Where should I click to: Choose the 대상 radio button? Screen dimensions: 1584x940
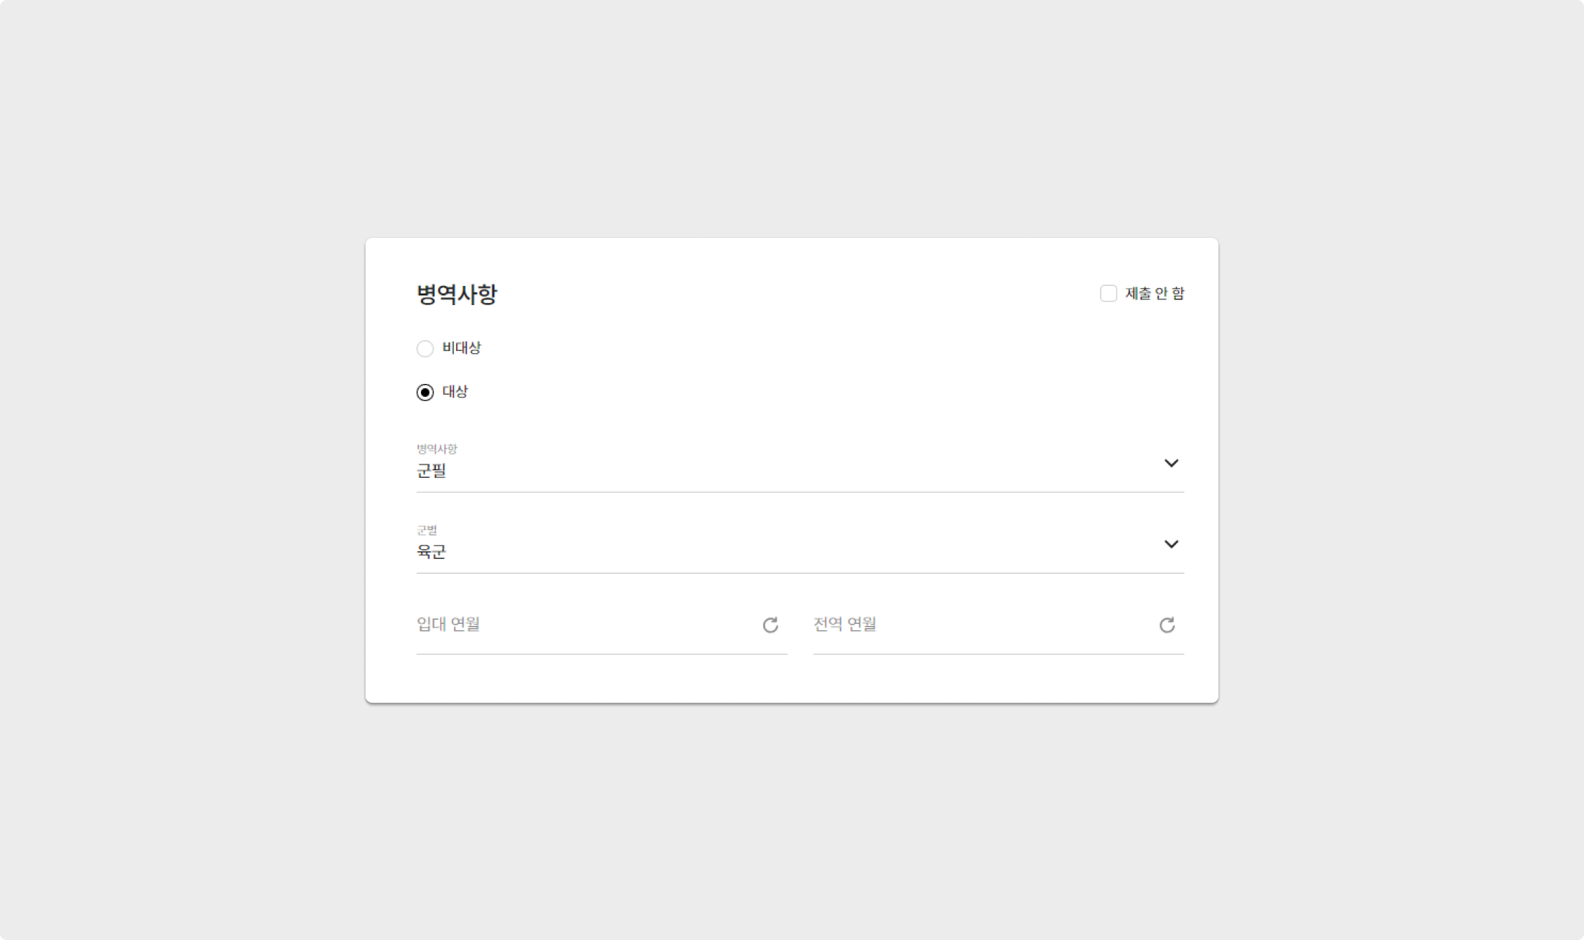tap(425, 392)
